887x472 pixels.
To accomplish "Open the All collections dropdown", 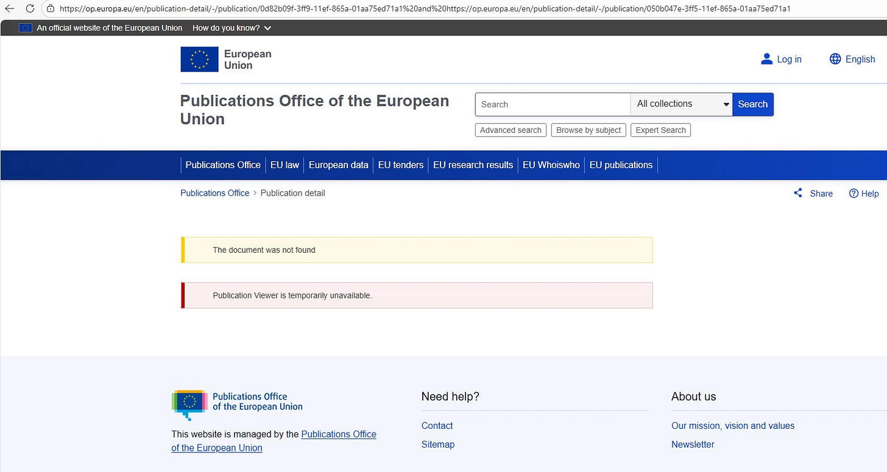I will (x=681, y=104).
